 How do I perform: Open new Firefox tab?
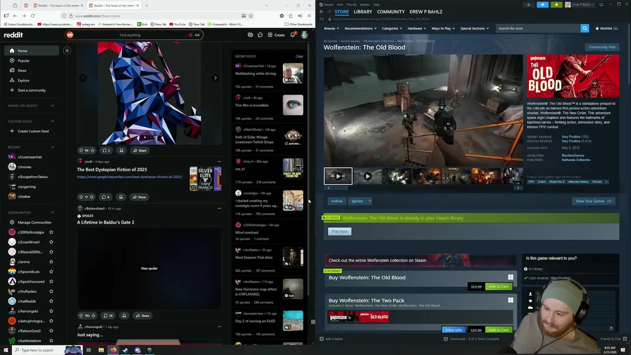(x=146, y=5)
